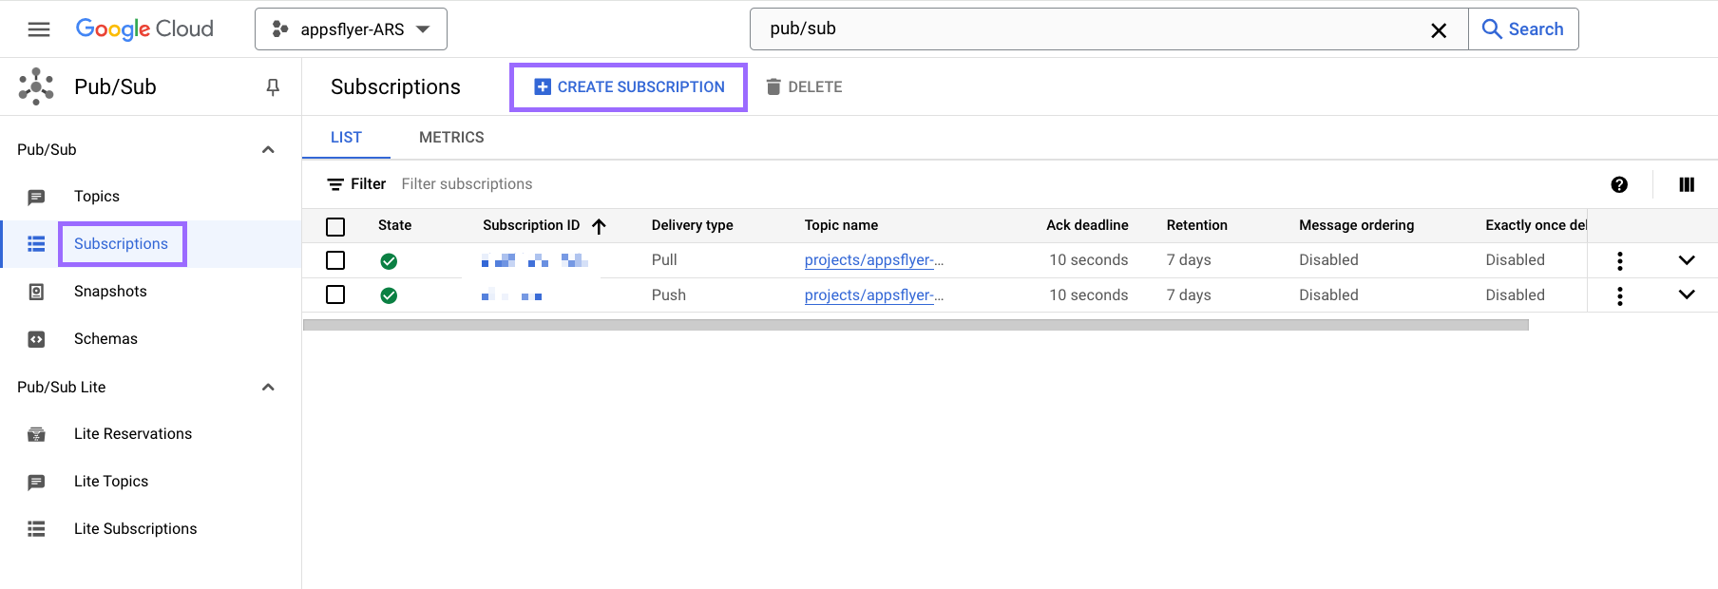Open the hamburger navigation menu
Screen dimensions: 1718x589
pos(39,29)
